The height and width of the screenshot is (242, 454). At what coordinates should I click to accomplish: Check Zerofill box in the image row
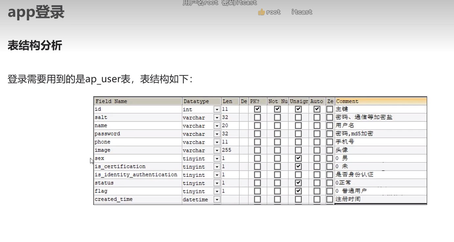pos(330,150)
